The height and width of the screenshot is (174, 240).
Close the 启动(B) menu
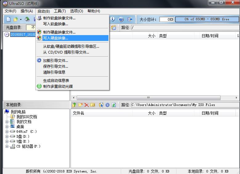point(43,11)
